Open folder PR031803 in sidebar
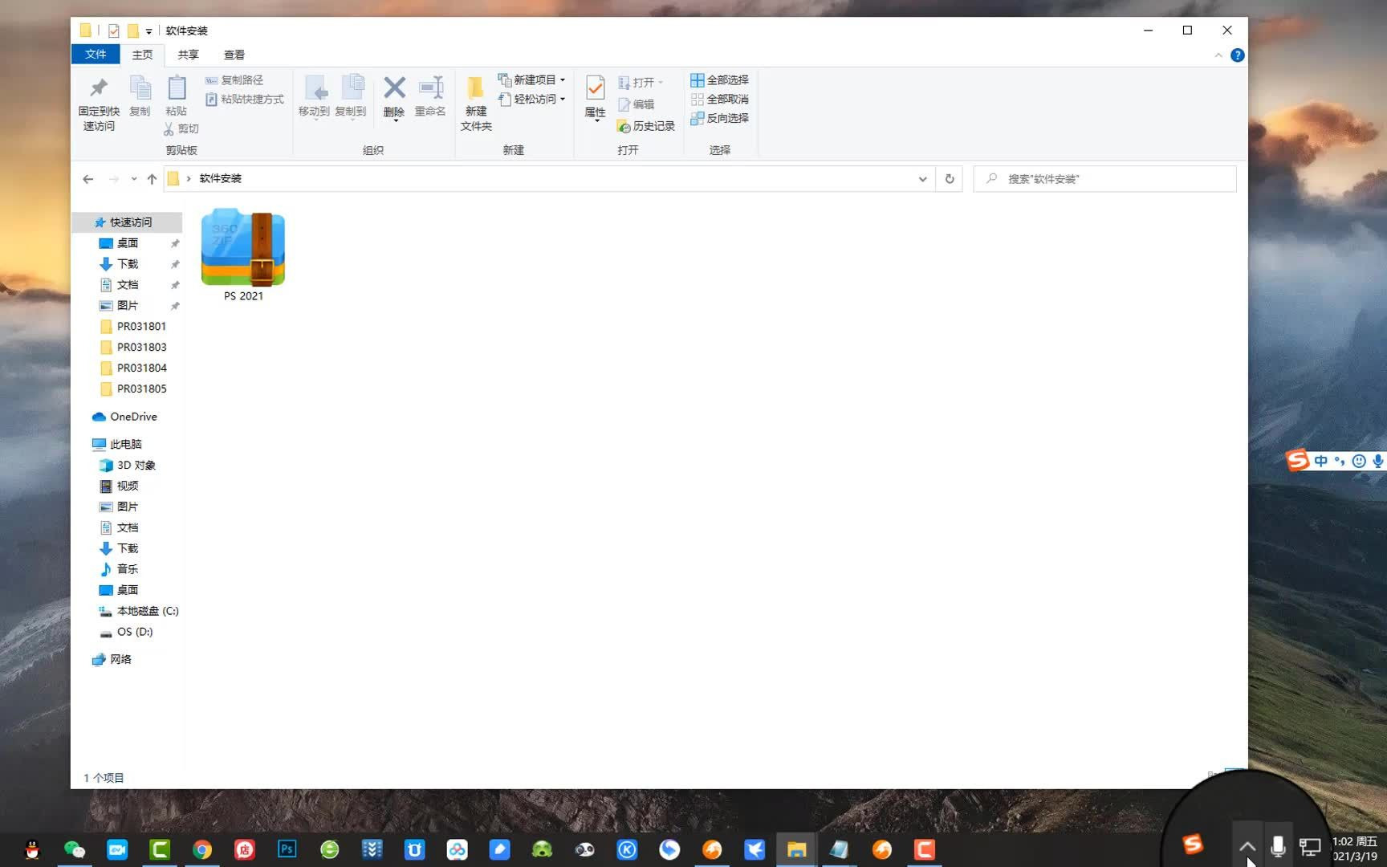1387x867 pixels. tap(133, 347)
